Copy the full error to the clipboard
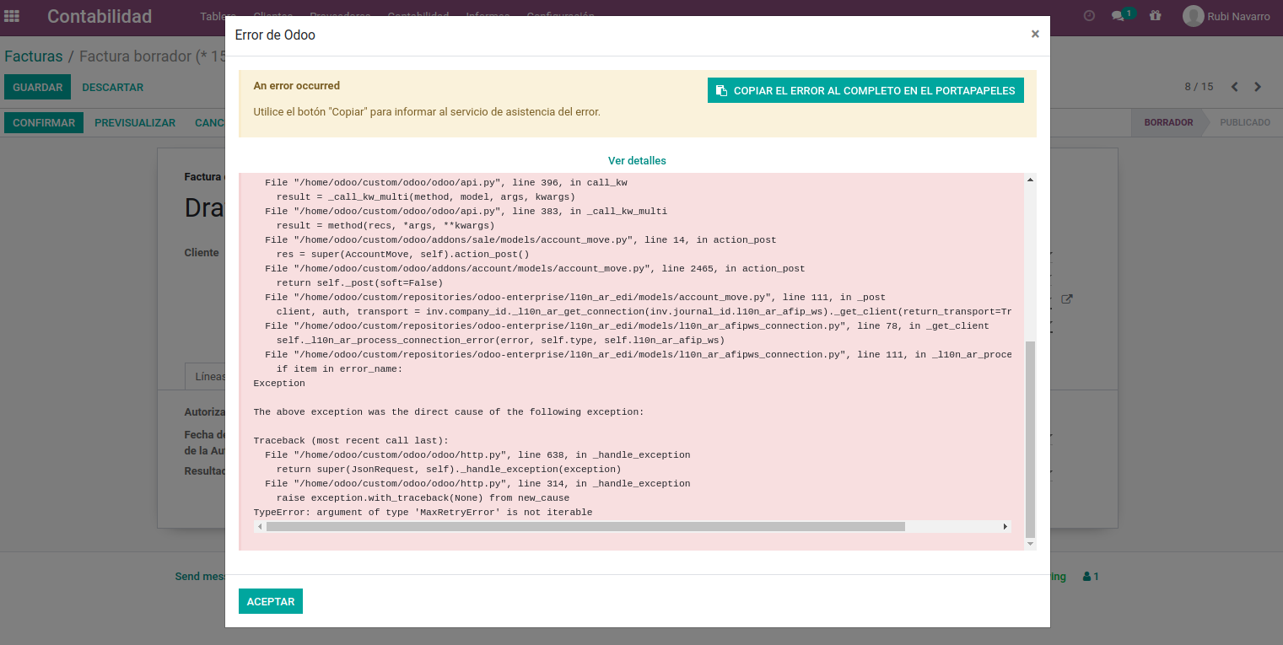The height and width of the screenshot is (645, 1283). point(865,91)
